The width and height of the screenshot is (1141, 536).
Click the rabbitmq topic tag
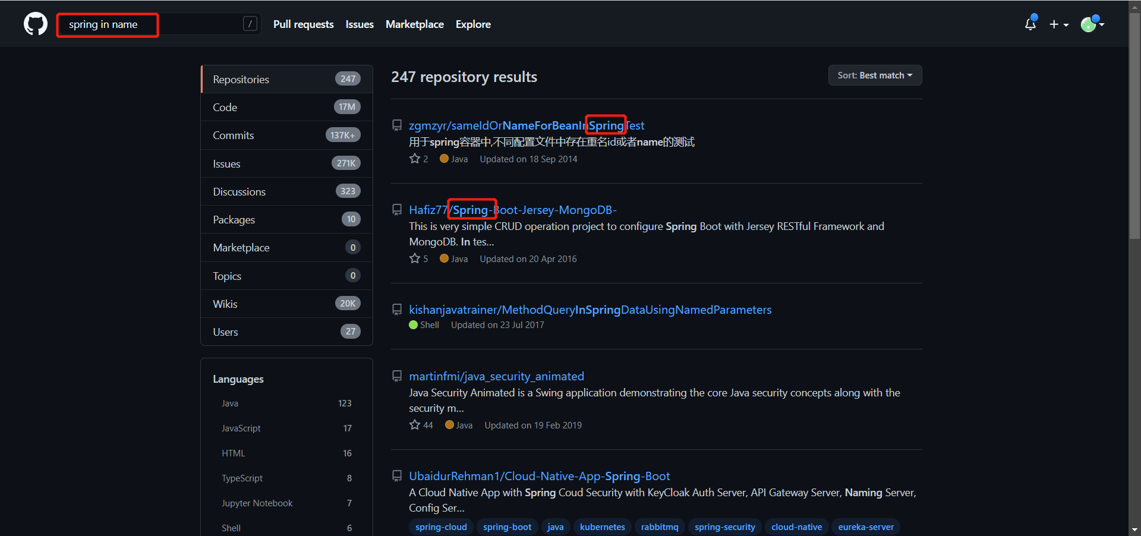(660, 527)
